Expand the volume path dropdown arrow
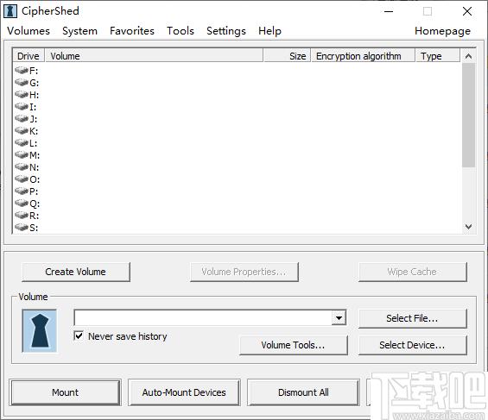Screen dimensions: 488x420 pyautogui.click(x=339, y=317)
